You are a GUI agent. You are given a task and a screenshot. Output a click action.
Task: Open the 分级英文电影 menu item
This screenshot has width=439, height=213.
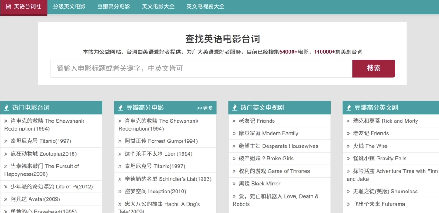(69, 7)
